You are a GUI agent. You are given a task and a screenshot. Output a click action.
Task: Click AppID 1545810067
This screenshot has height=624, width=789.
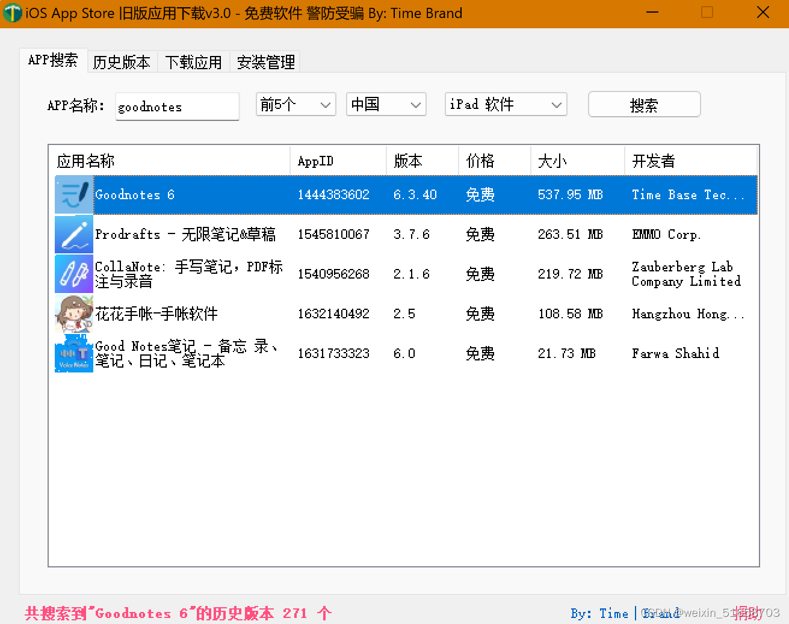[x=333, y=234]
